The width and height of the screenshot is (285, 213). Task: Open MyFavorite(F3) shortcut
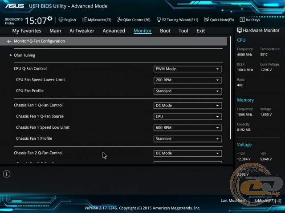tap(97, 20)
